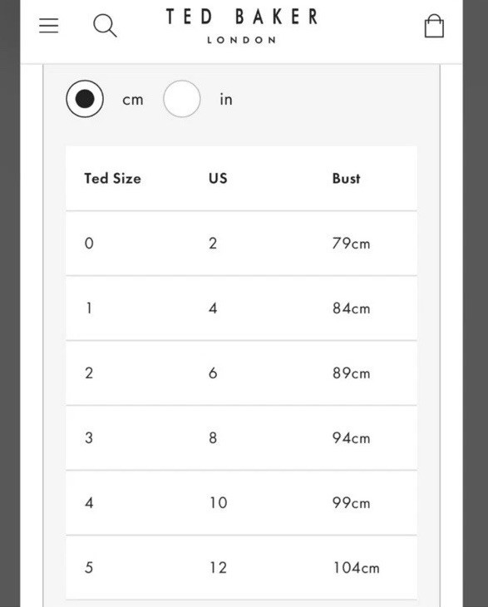
Task: Click the 84cm bust value
Action: pos(351,308)
